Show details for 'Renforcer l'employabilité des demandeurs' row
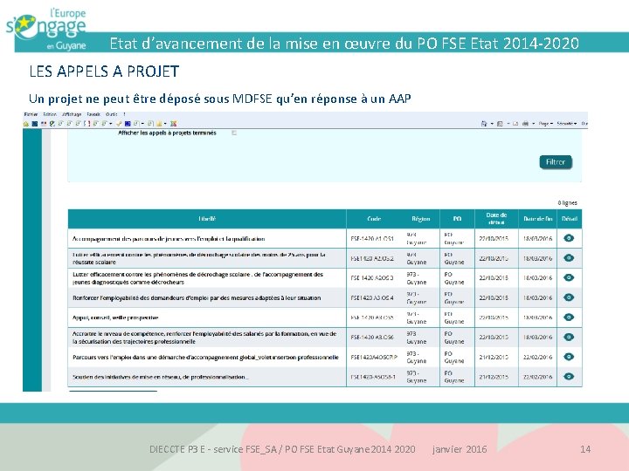This screenshot has height=471, width=629. click(x=569, y=297)
